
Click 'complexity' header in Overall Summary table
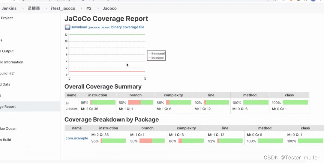pyautogui.click(x=173, y=95)
